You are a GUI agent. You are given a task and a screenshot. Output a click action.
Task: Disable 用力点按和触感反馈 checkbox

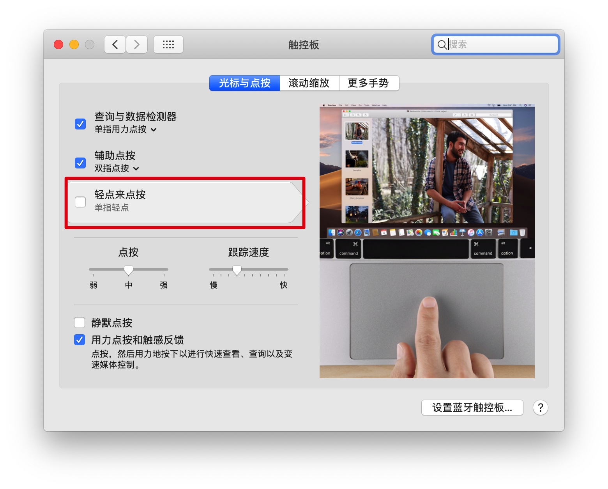[80, 340]
